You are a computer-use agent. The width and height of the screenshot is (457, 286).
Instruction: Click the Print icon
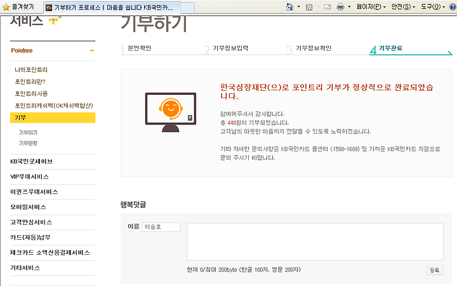point(340,7)
